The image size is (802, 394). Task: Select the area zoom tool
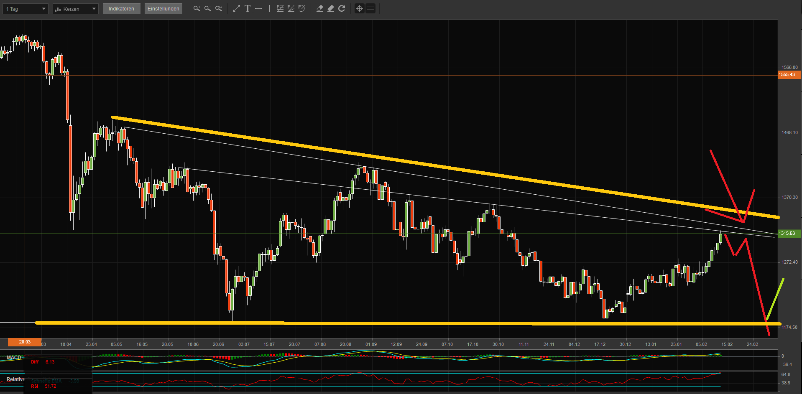coord(219,8)
